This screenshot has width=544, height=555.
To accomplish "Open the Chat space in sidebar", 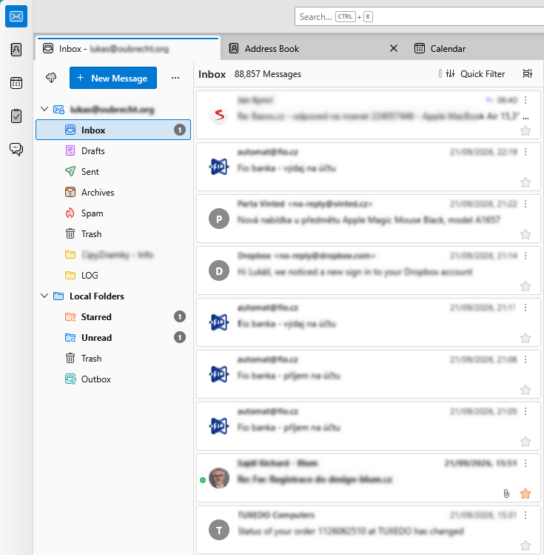I will point(16,149).
